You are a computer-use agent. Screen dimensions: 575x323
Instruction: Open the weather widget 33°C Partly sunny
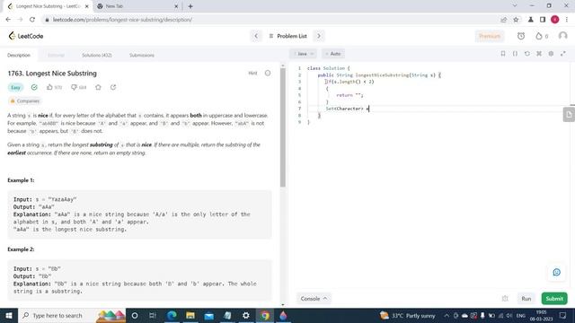pos(407,315)
